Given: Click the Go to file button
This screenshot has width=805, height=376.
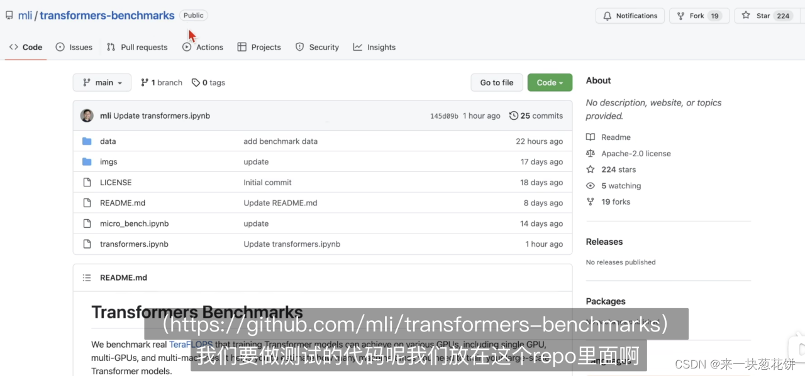Looking at the screenshot, I should 497,82.
